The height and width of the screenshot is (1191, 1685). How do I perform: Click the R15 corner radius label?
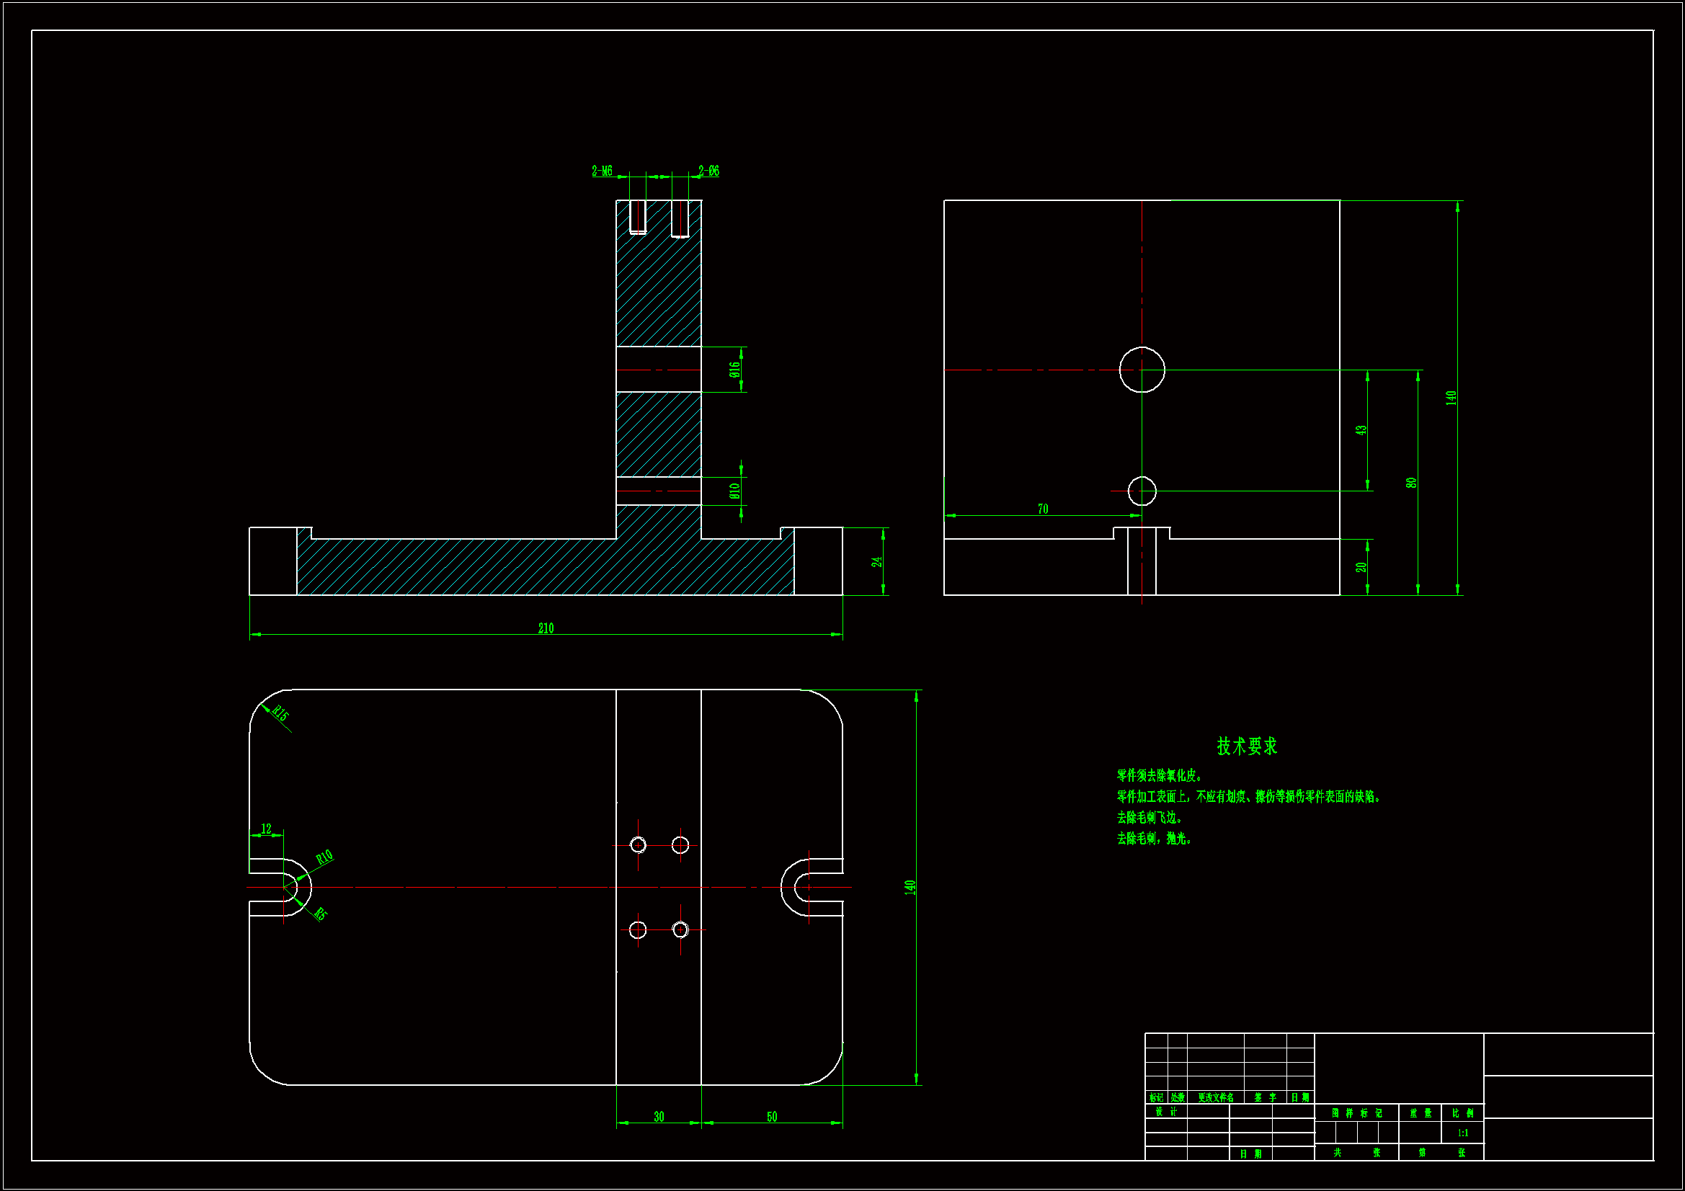pyautogui.click(x=280, y=713)
